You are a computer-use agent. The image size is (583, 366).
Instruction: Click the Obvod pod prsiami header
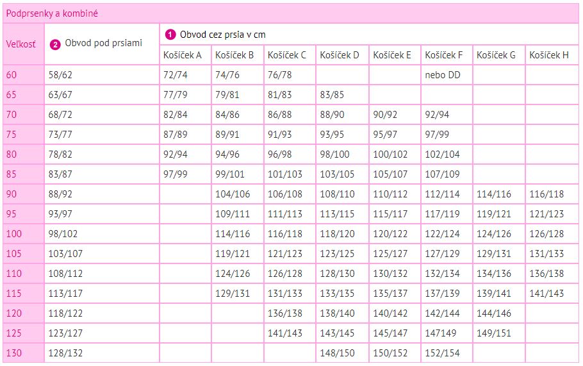point(102,44)
